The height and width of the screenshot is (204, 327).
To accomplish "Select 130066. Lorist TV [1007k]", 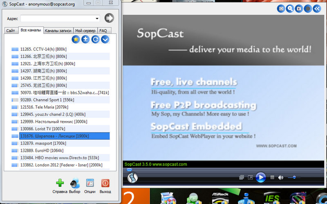I will click(x=65, y=129).
